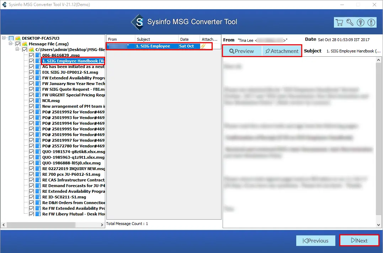Select QUO-1981574-g8z6k8.xlsx.msg item
This screenshot has height=253, width=383.
point(74,152)
